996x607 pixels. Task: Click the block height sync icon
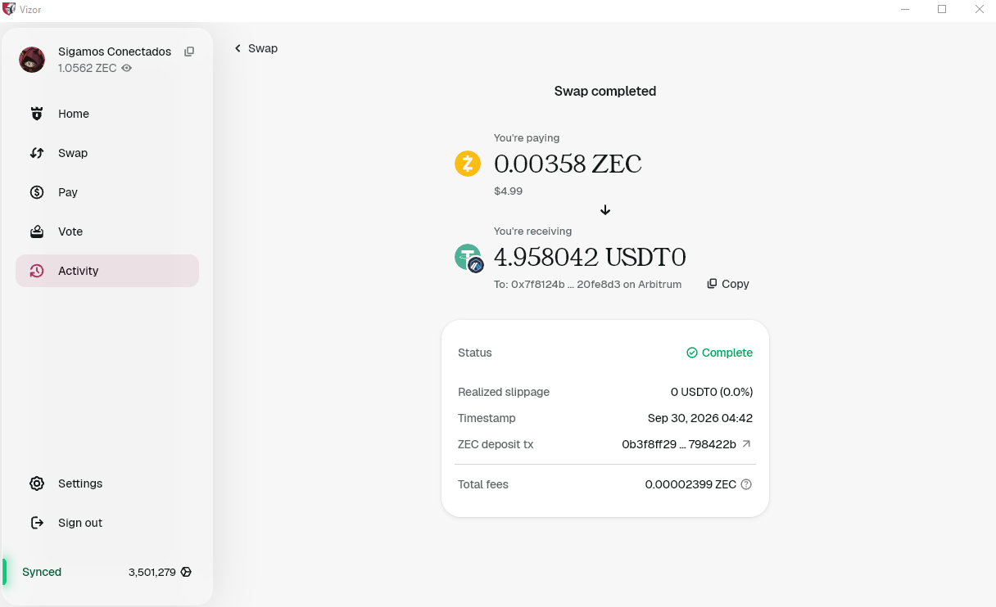coord(186,572)
